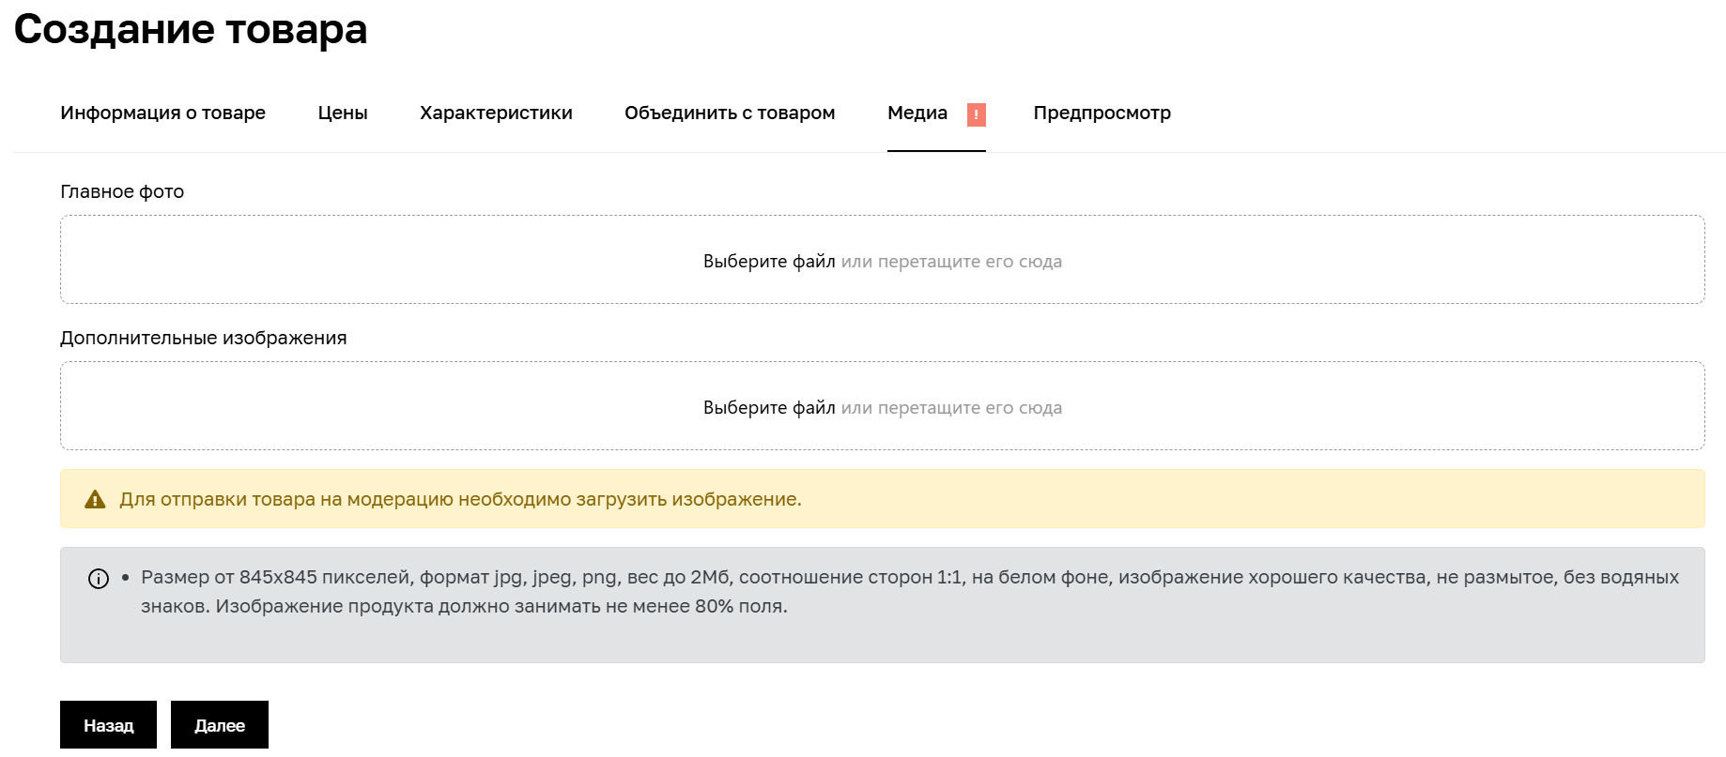Select the Характеристики tab
Viewport: 1726px width, 757px height.
(x=496, y=113)
